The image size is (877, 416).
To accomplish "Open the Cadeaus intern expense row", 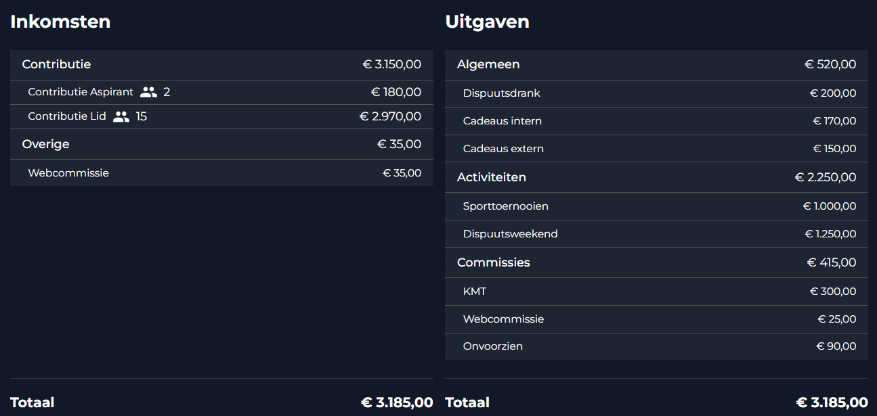I will tap(656, 121).
